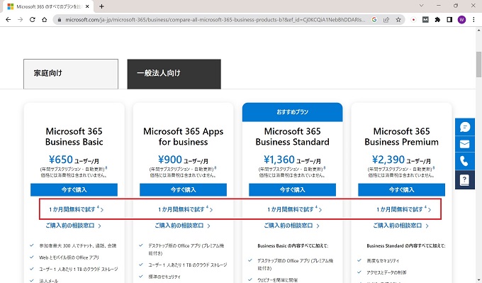Open the home page via house icon
Viewport: 482px width, 283px height.
click(44, 20)
